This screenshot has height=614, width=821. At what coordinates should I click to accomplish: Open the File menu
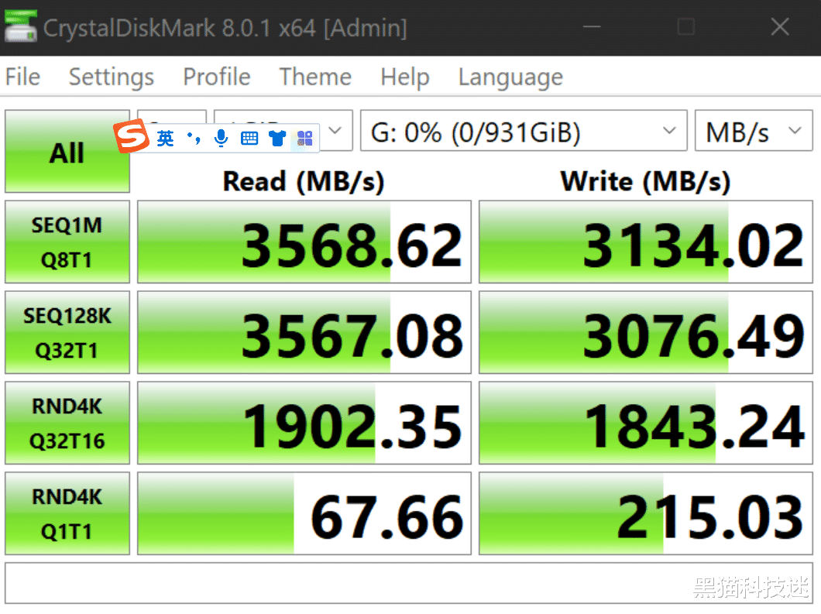click(22, 77)
